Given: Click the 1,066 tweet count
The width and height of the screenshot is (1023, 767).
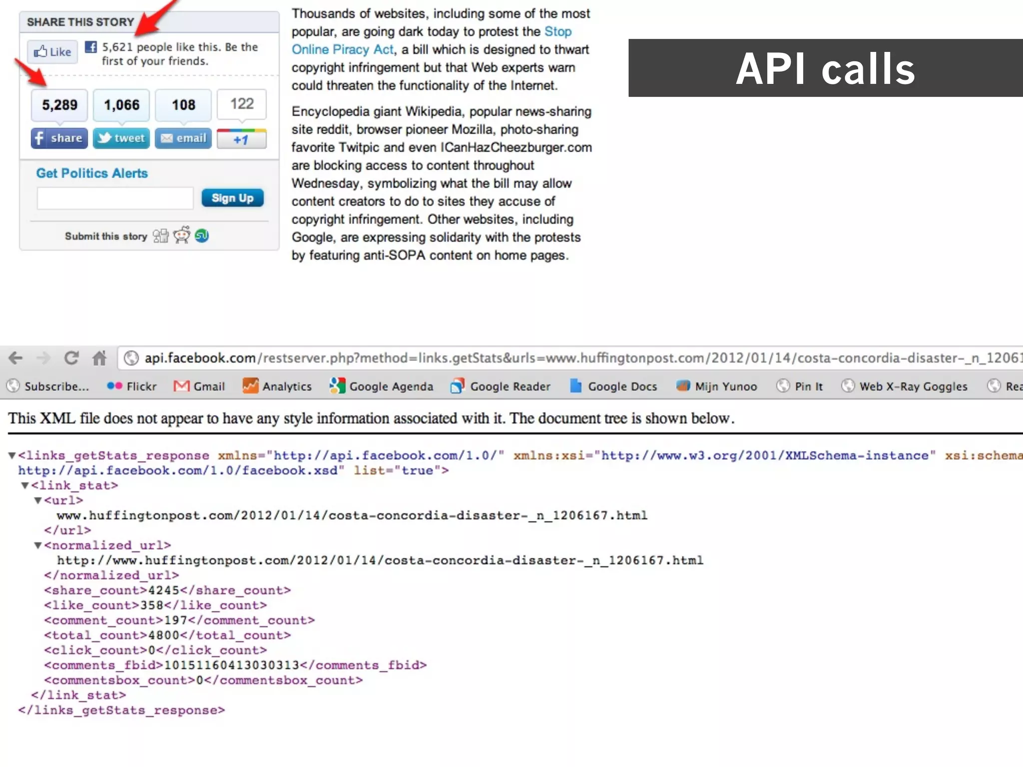Looking at the screenshot, I should 121,105.
